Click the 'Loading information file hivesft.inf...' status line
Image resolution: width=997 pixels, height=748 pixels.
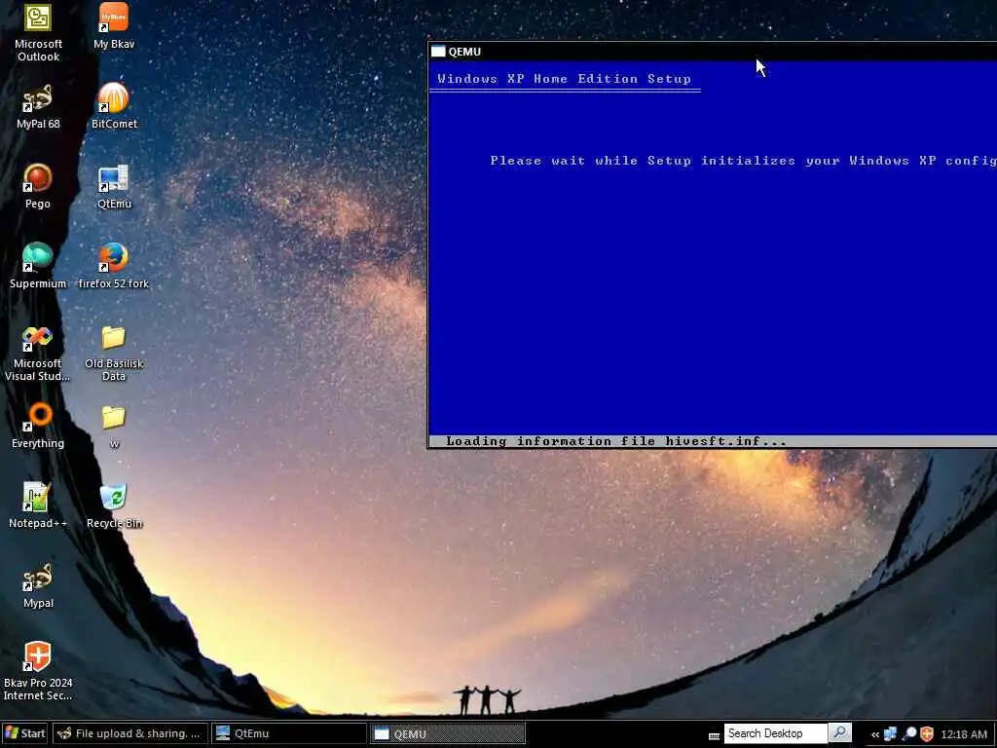(x=616, y=441)
